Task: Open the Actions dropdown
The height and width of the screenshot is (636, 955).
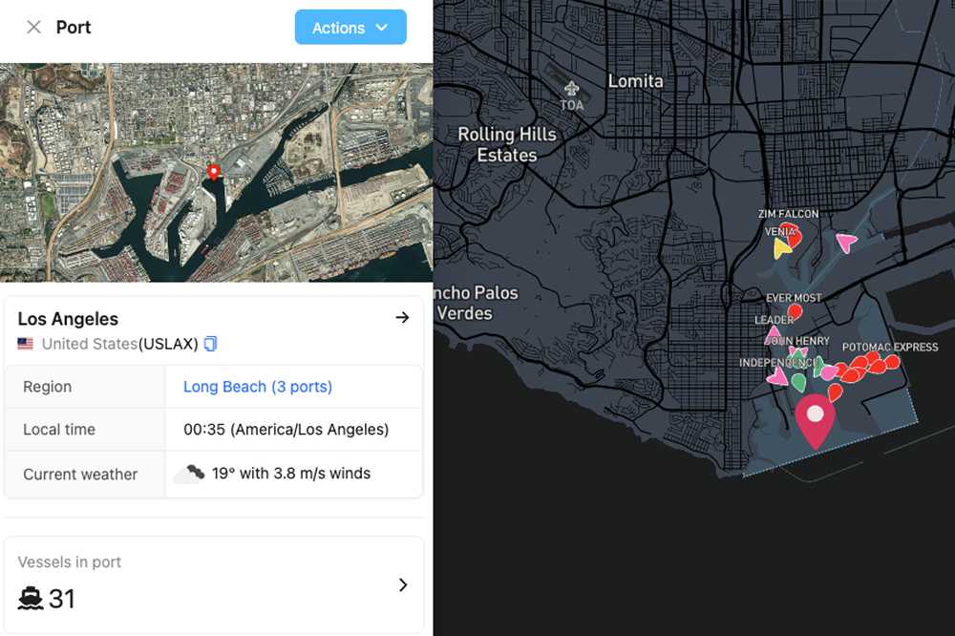Action: 350,28
